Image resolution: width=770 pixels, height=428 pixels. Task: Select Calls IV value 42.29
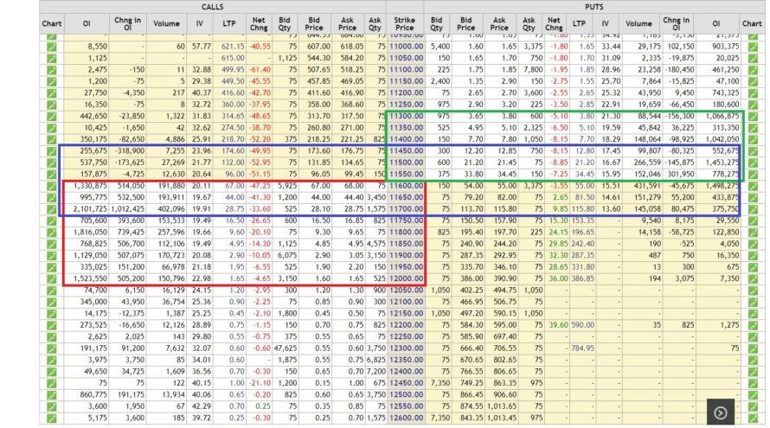pyautogui.click(x=202, y=406)
